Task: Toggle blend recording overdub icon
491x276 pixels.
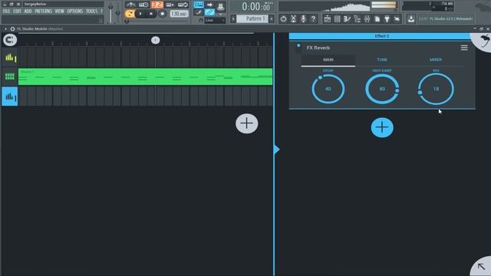Action: 170,5
